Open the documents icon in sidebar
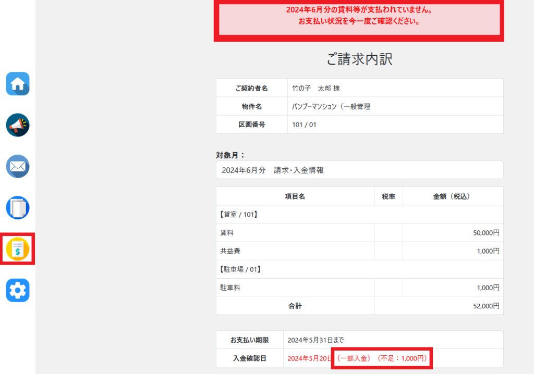The height and width of the screenshot is (374, 534). [18, 208]
